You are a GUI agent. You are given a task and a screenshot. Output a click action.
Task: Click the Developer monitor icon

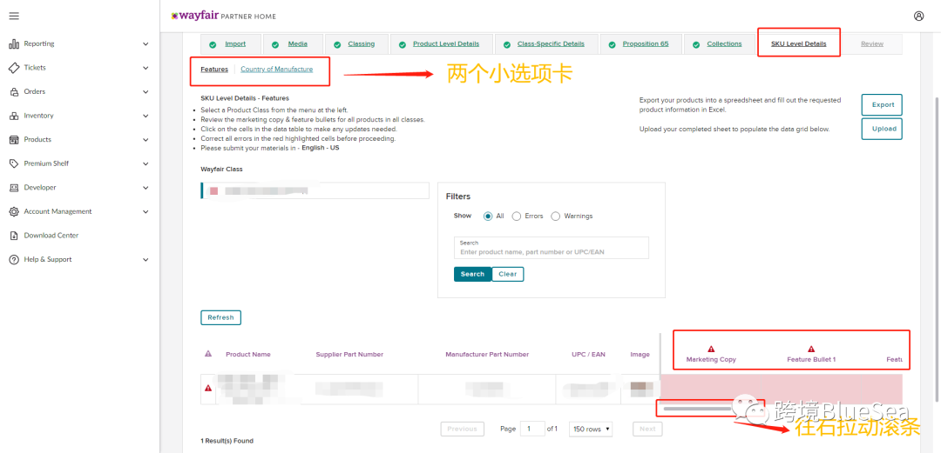tap(14, 188)
